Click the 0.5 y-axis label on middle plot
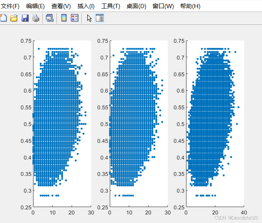Screen dimensions: 262x223 coord(104,124)
